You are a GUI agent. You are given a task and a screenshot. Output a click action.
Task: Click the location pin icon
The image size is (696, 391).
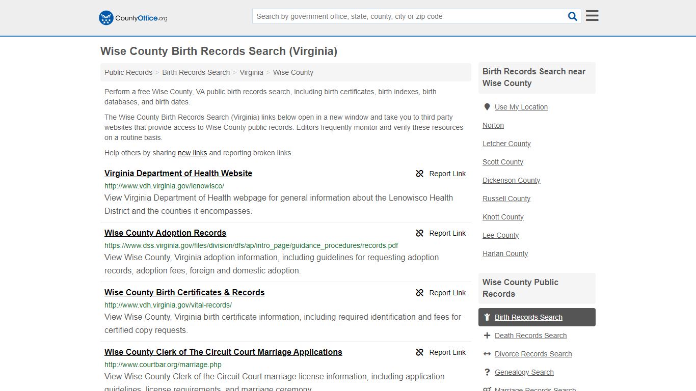487,107
